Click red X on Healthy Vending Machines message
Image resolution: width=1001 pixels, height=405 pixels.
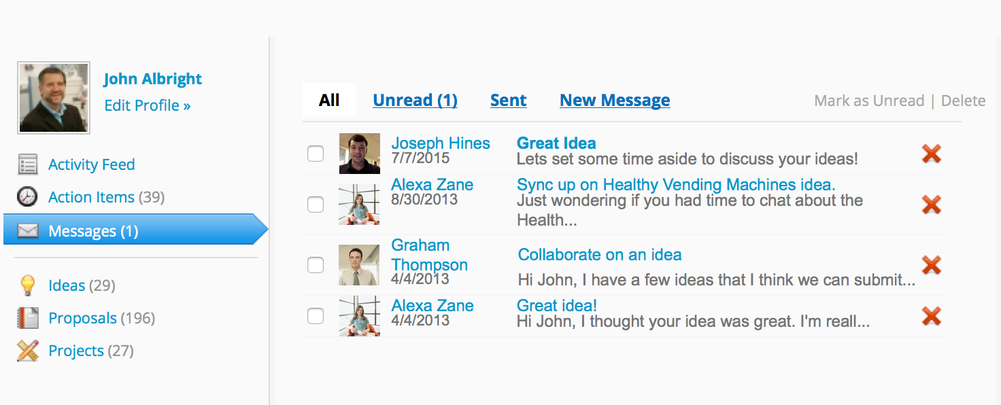click(x=931, y=204)
